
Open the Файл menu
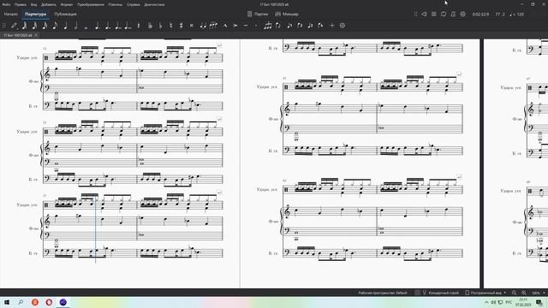[x=6, y=4]
